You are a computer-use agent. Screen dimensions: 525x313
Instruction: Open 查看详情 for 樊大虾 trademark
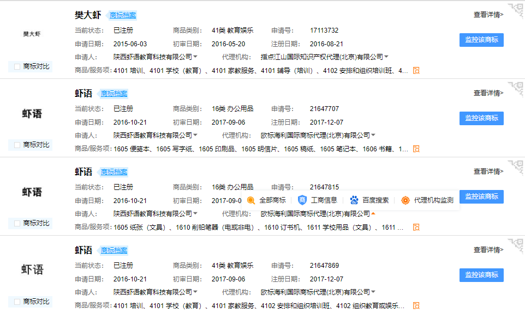(x=488, y=15)
